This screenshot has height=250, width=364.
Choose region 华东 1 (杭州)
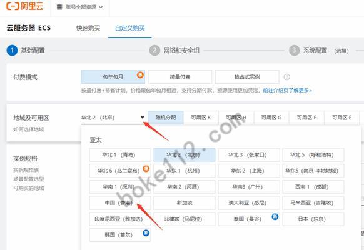pyautogui.click(x=185, y=171)
